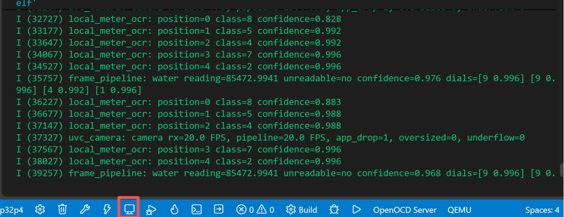Image resolution: width=564 pixels, height=217 pixels.
Task: Run build, flash and monitor flame icon
Action: tap(174, 209)
